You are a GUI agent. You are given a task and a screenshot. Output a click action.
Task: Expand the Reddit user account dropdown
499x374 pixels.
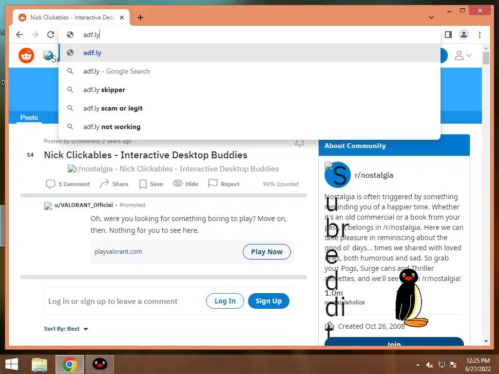[x=462, y=56]
